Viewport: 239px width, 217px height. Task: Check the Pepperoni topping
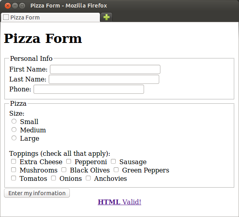click(x=69, y=161)
